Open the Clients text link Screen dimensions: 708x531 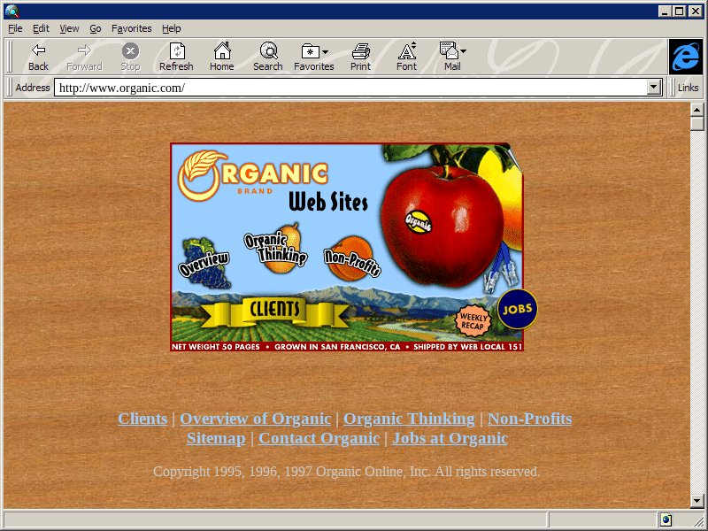[x=142, y=419]
